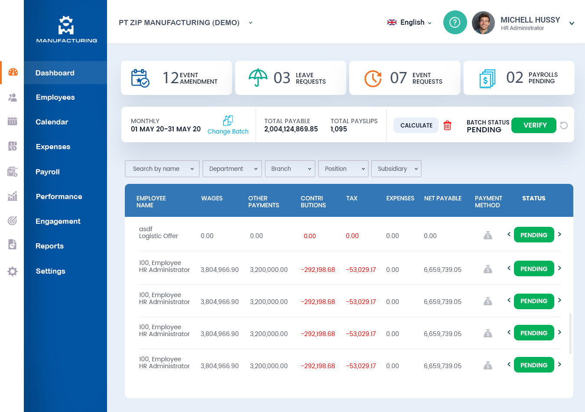The width and height of the screenshot is (585, 412).
Task: Expand the Department filter dropdown
Action: click(x=233, y=169)
